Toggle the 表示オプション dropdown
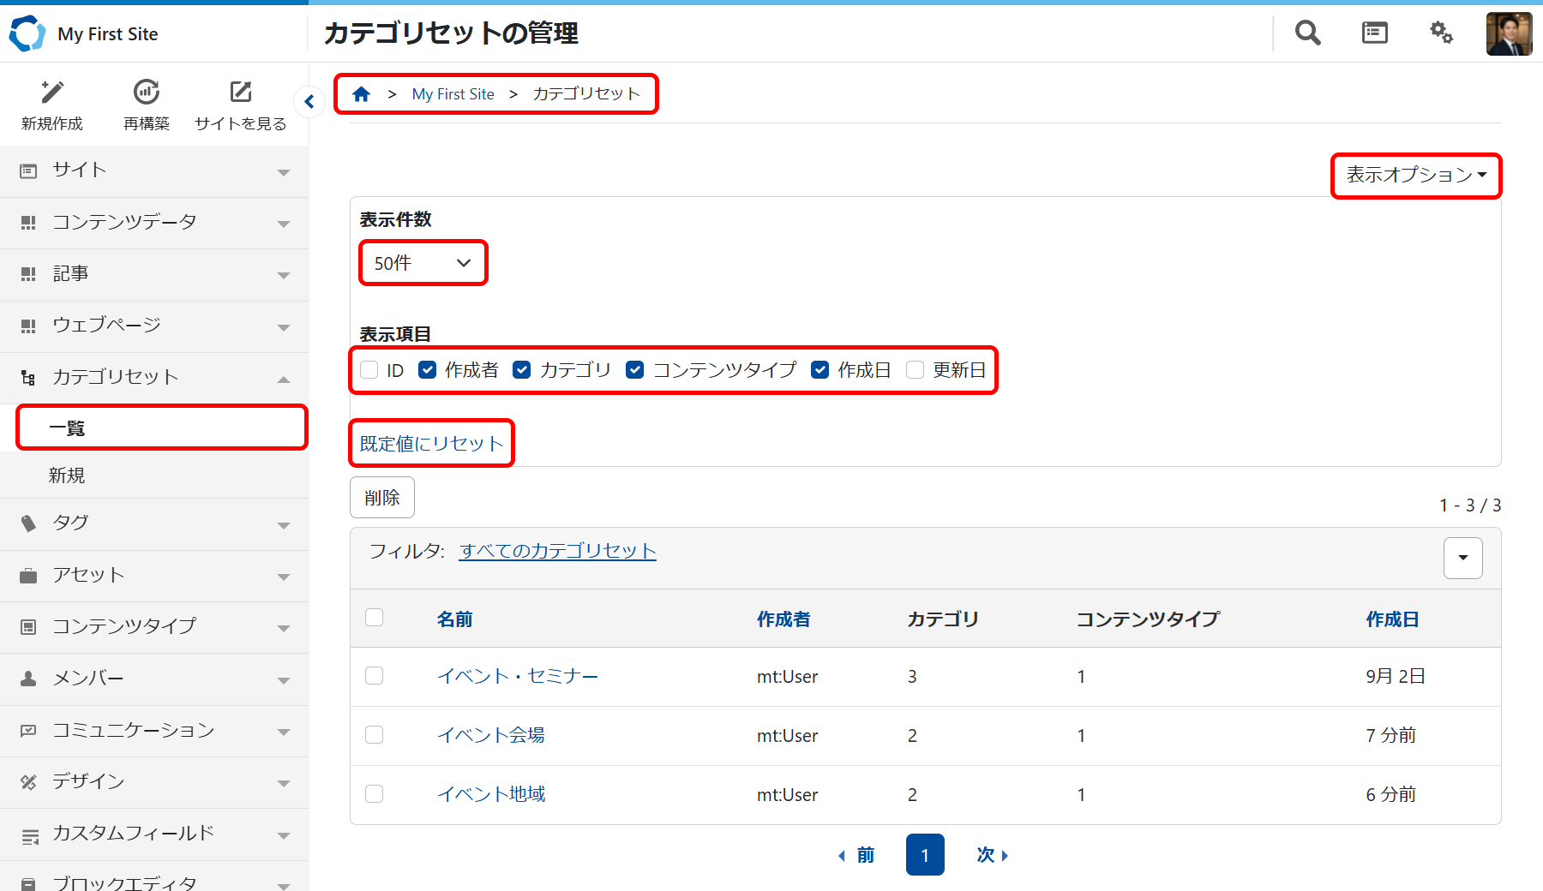Image resolution: width=1543 pixels, height=891 pixels. 1415,176
